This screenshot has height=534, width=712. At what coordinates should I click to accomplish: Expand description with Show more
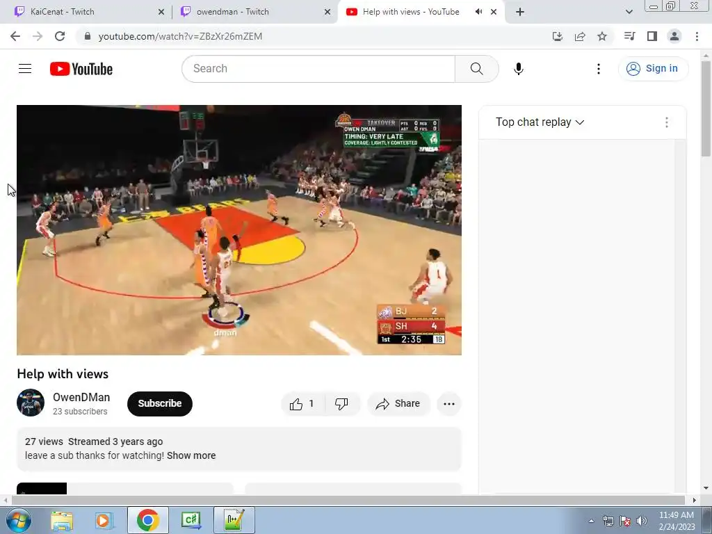coord(191,455)
